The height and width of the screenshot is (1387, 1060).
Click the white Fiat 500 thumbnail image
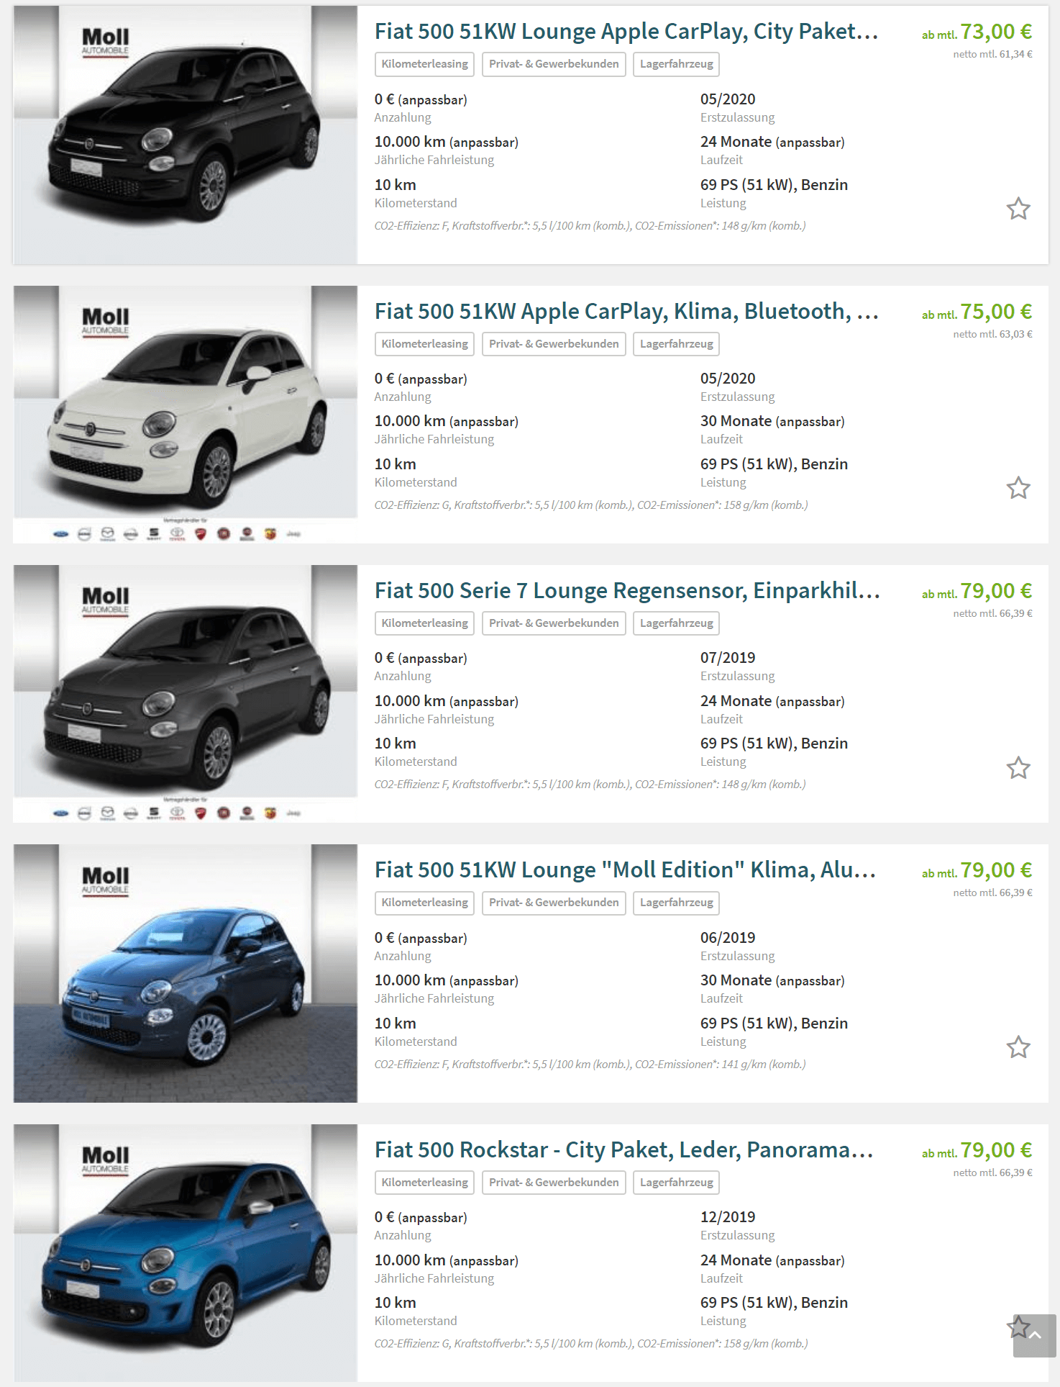[186, 415]
